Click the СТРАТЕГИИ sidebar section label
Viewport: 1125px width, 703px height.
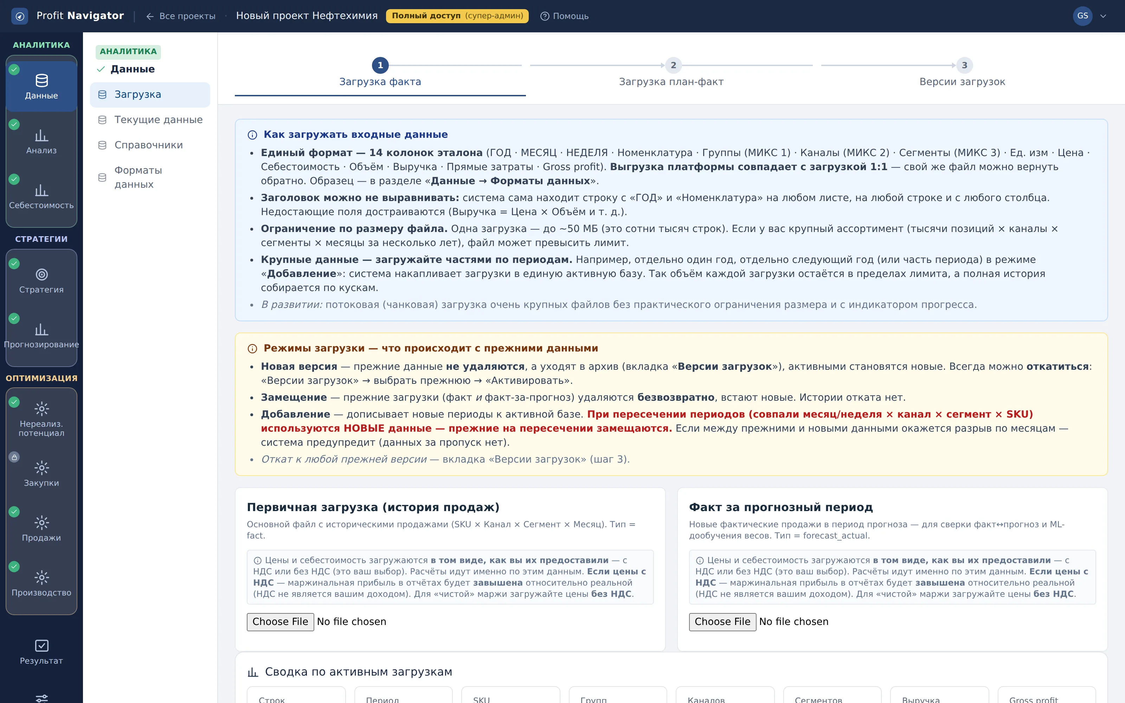(41, 239)
